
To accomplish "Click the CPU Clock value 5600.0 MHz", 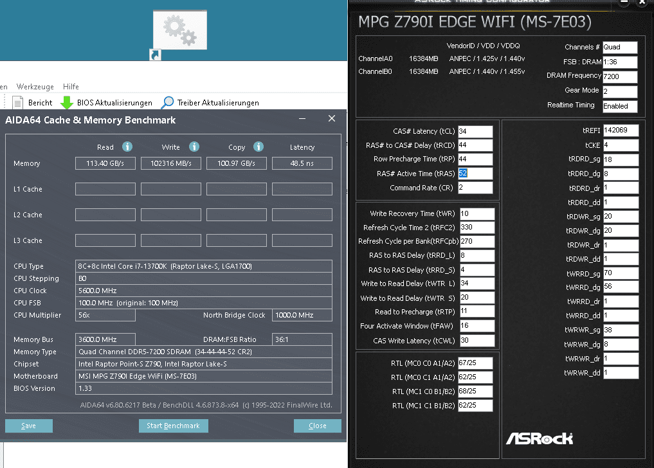I will coord(204,291).
